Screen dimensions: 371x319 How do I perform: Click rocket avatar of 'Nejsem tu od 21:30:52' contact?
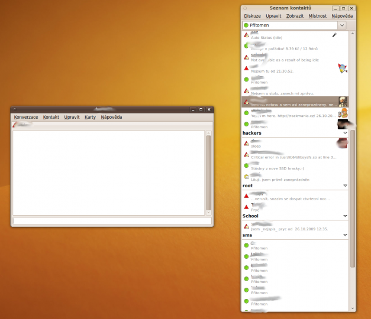click(343, 69)
